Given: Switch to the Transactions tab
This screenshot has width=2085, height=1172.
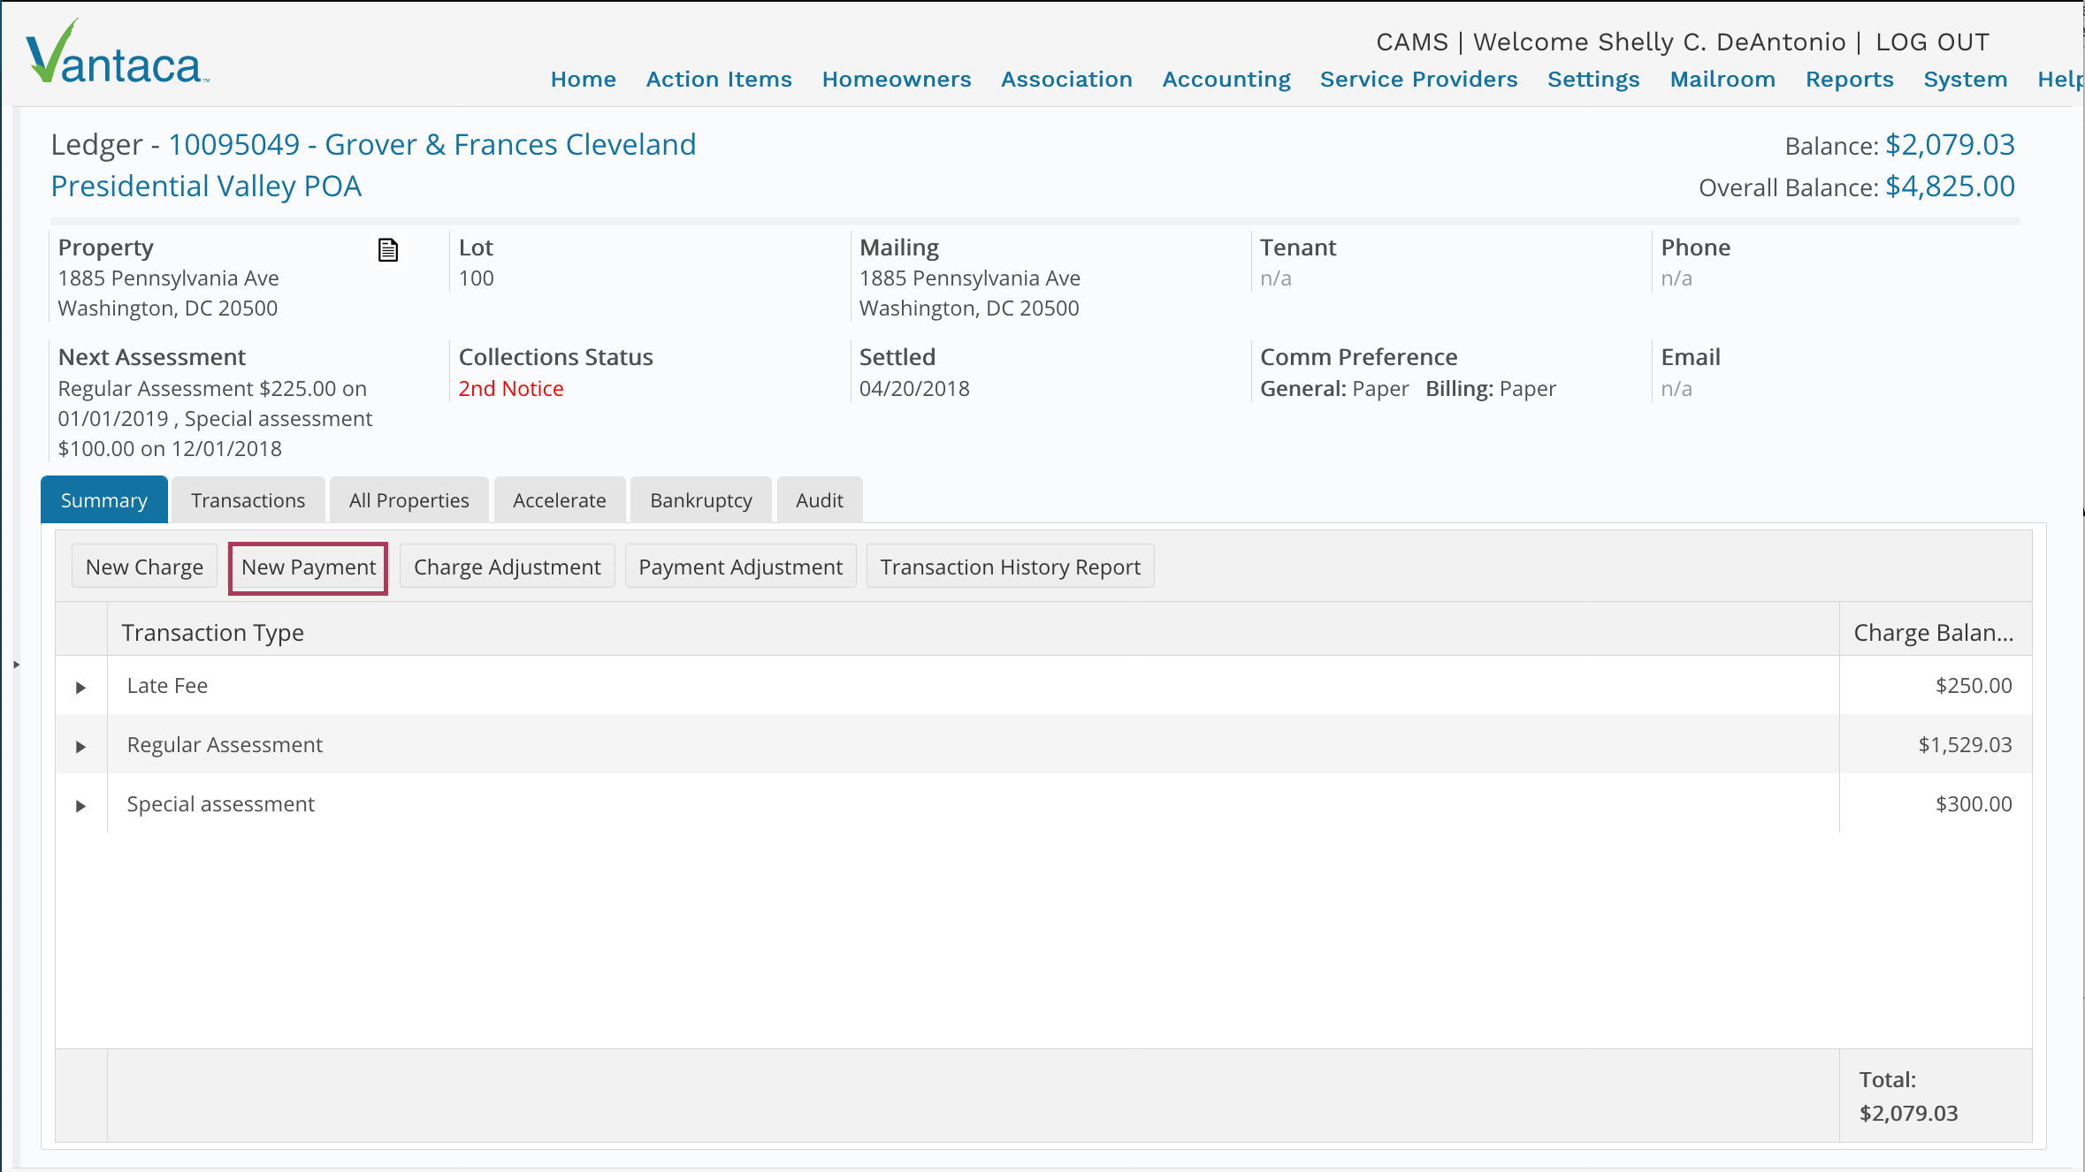Looking at the screenshot, I should pos(248,500).
